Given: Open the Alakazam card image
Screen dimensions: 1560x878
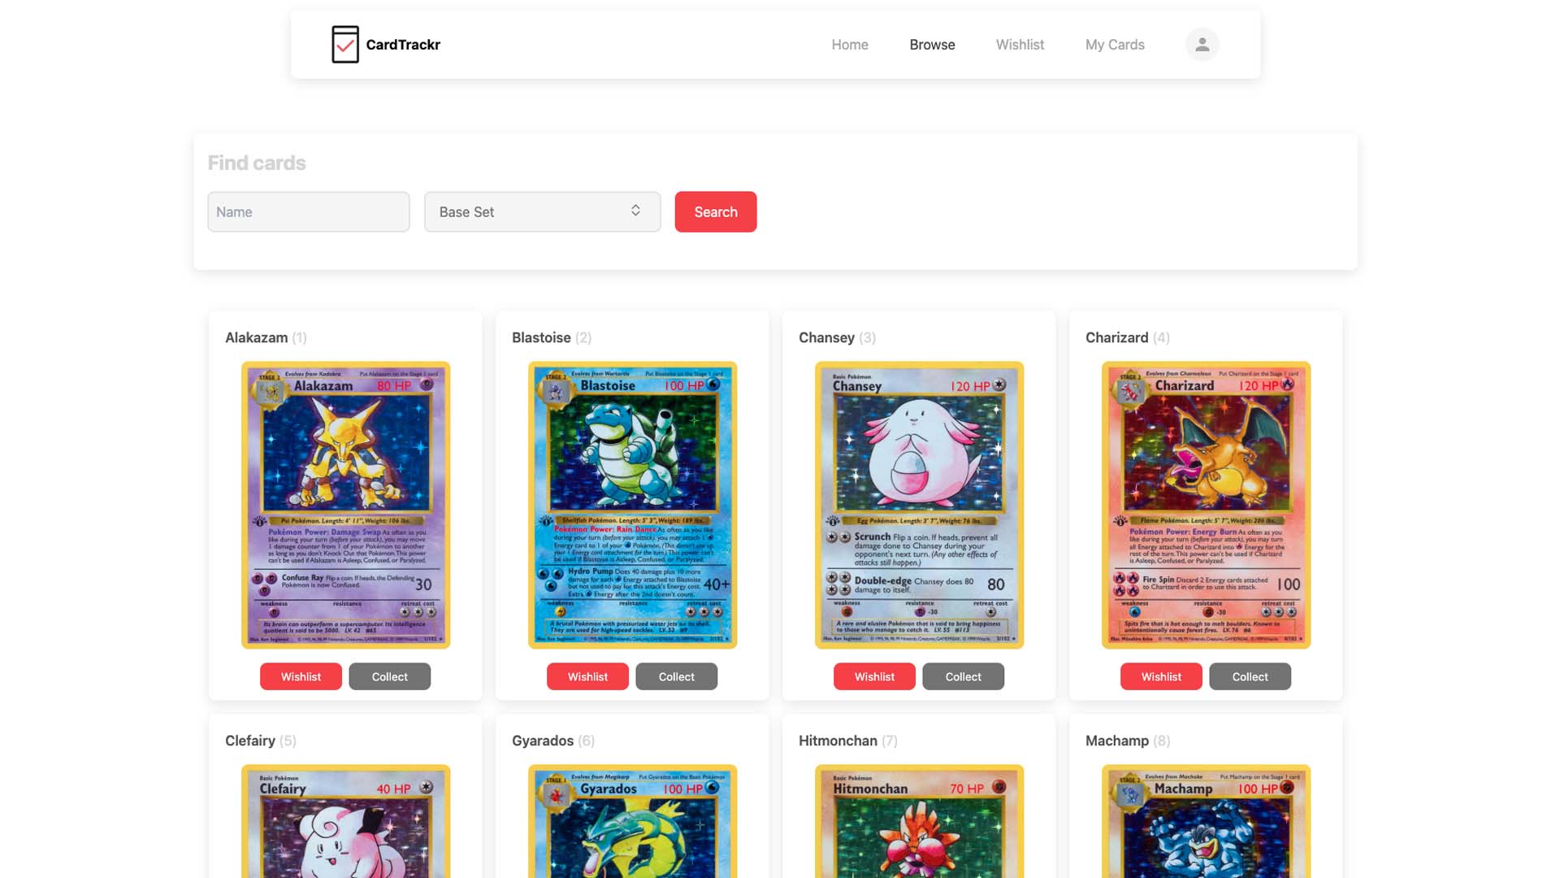Looking at the screenshot, I should point(345,505).
